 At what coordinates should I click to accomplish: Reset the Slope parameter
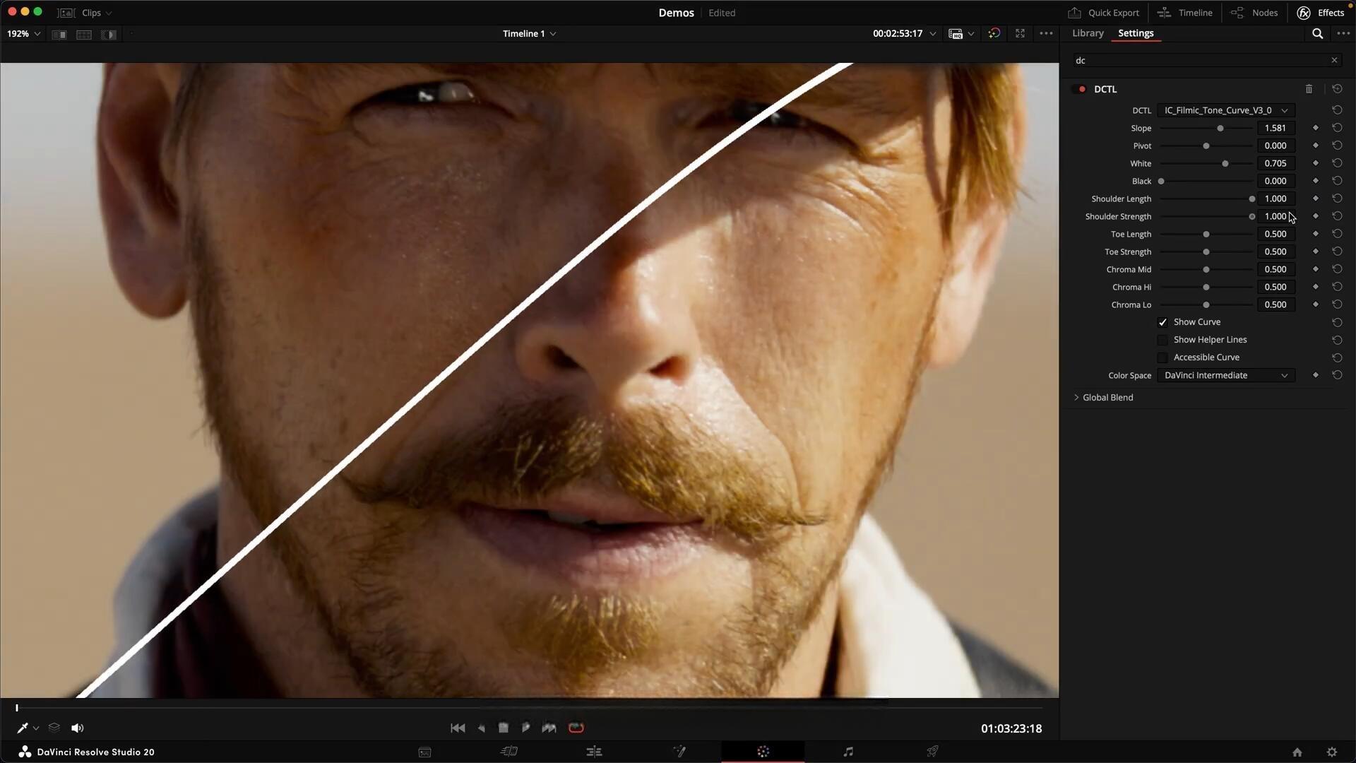(1337, 128)
